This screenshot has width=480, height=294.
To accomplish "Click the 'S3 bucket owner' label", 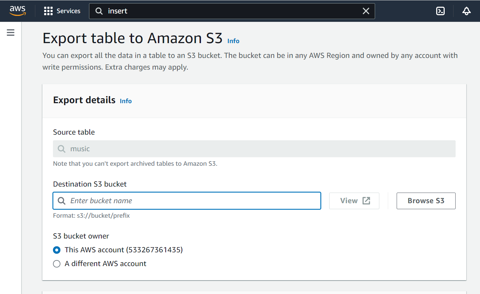I will 81,236.
